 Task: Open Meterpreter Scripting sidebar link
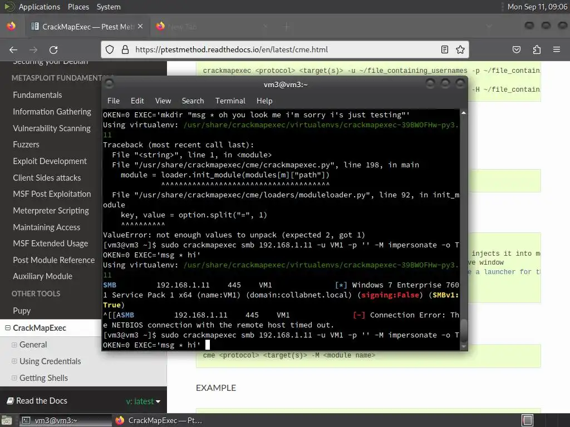click(51, 211)
